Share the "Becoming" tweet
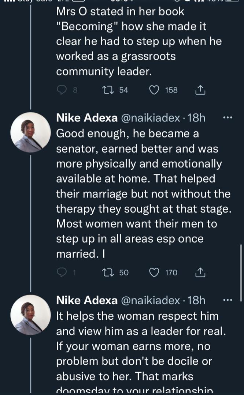 tap(201, 90)
